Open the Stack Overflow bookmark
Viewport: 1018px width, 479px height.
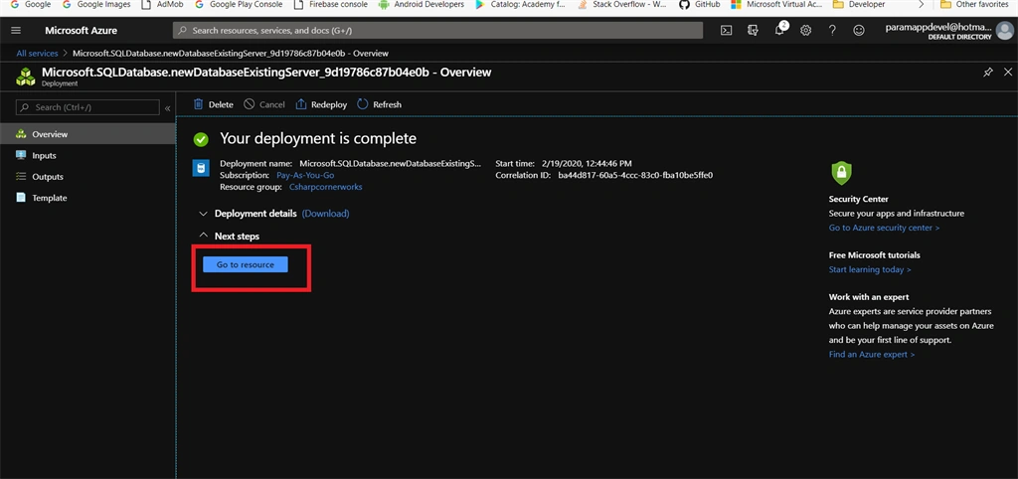[x=621, y=5]
